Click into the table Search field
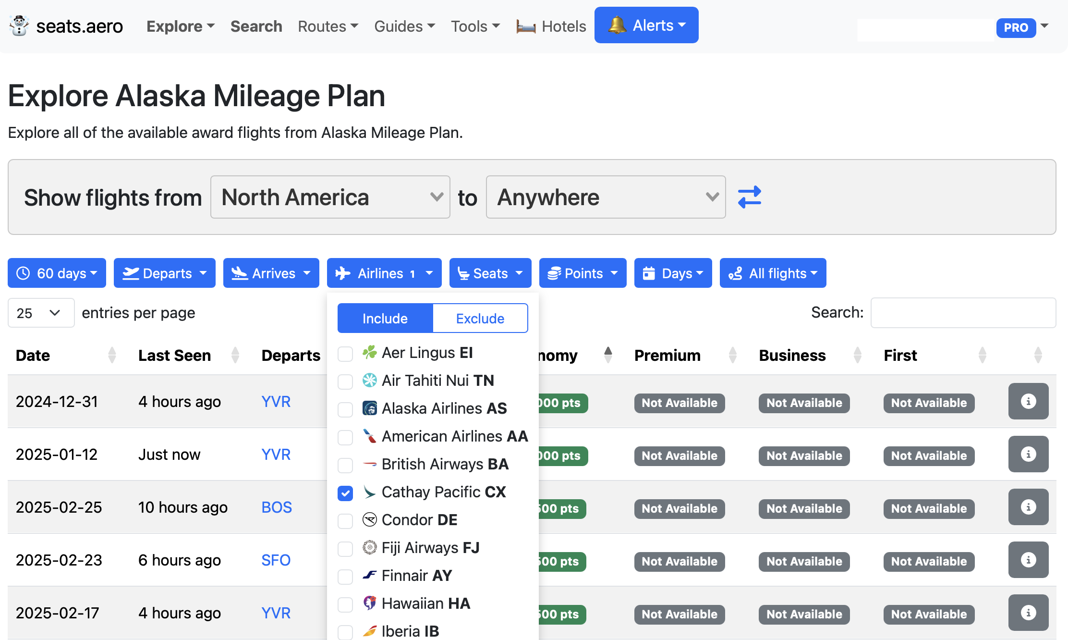 tap(963, 313)
